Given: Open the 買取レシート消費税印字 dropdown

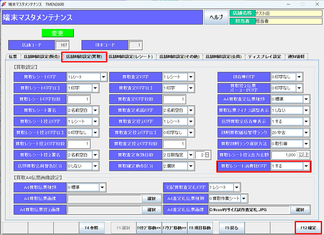Looking at the screenshot, I should pos(306,166).
